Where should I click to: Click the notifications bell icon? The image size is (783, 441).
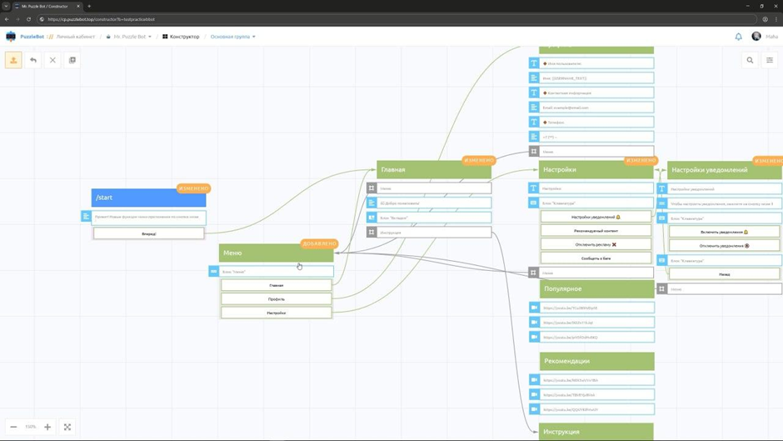click(x=738, y=37)
